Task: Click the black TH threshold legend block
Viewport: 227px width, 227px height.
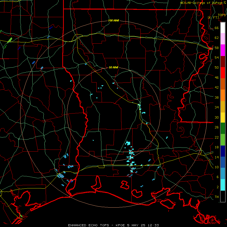Action: (223, 196)
